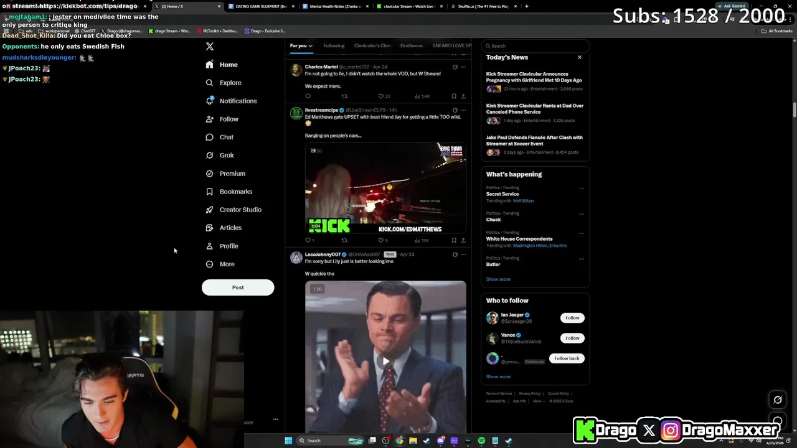Screen dimensions: 797x448
Task: Open options for White House Correspondents trend
Action: coord(582,233)
